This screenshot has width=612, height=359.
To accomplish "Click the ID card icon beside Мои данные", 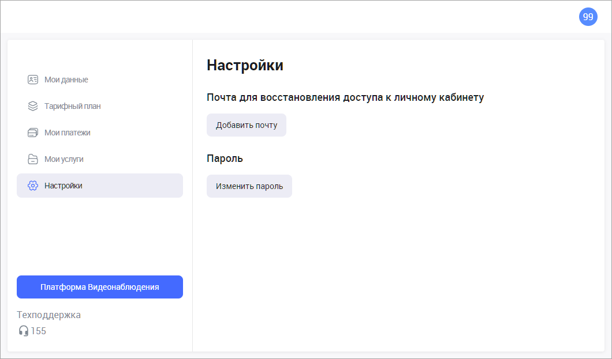I will [33, 80].
